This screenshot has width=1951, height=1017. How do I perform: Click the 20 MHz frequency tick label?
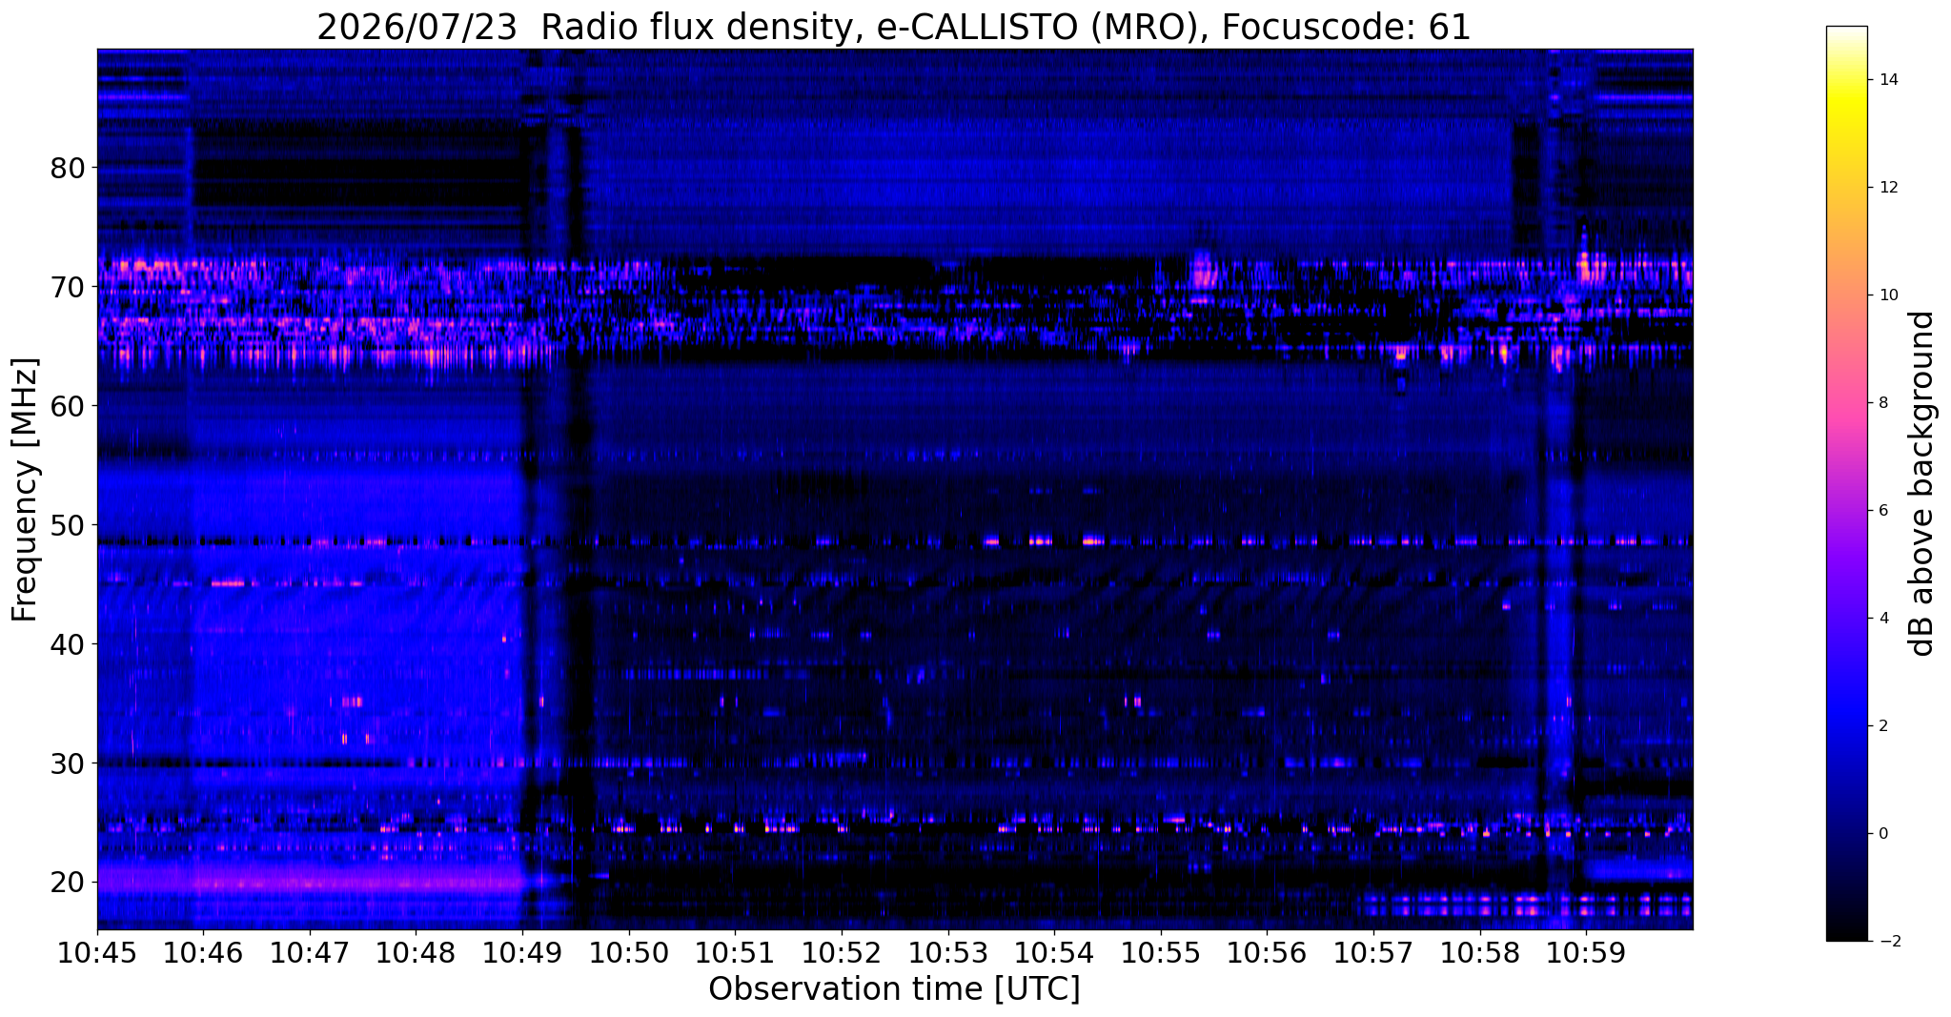coord(68,882)
